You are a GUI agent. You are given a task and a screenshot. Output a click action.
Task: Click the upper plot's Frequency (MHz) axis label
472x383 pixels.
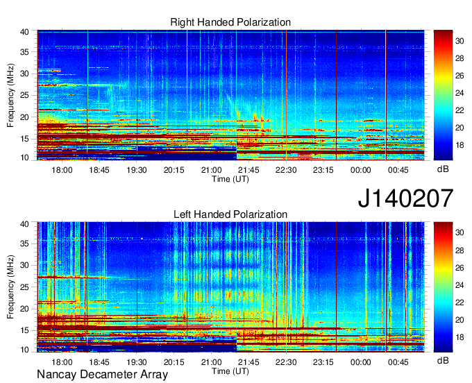click(10, 95)
